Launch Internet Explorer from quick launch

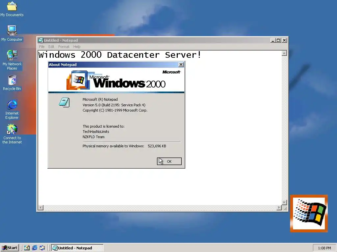[x=34, y=248]
